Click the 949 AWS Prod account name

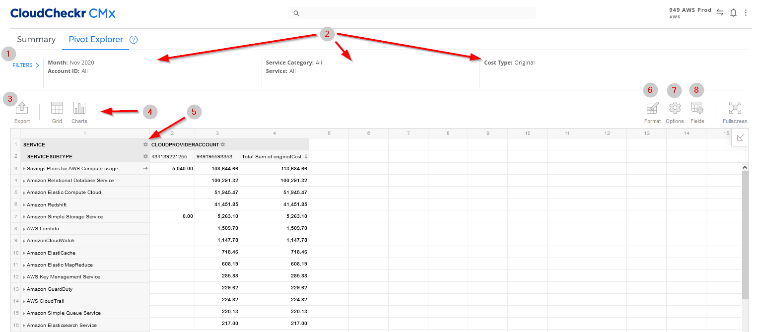[x=690, y=10]
